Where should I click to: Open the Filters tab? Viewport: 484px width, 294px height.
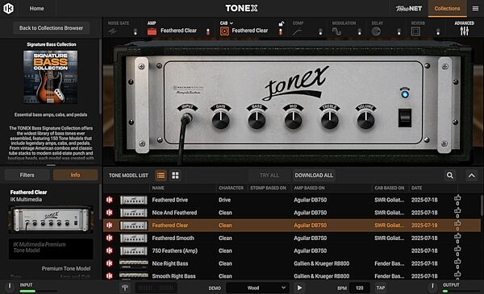[x=27, y=175]
